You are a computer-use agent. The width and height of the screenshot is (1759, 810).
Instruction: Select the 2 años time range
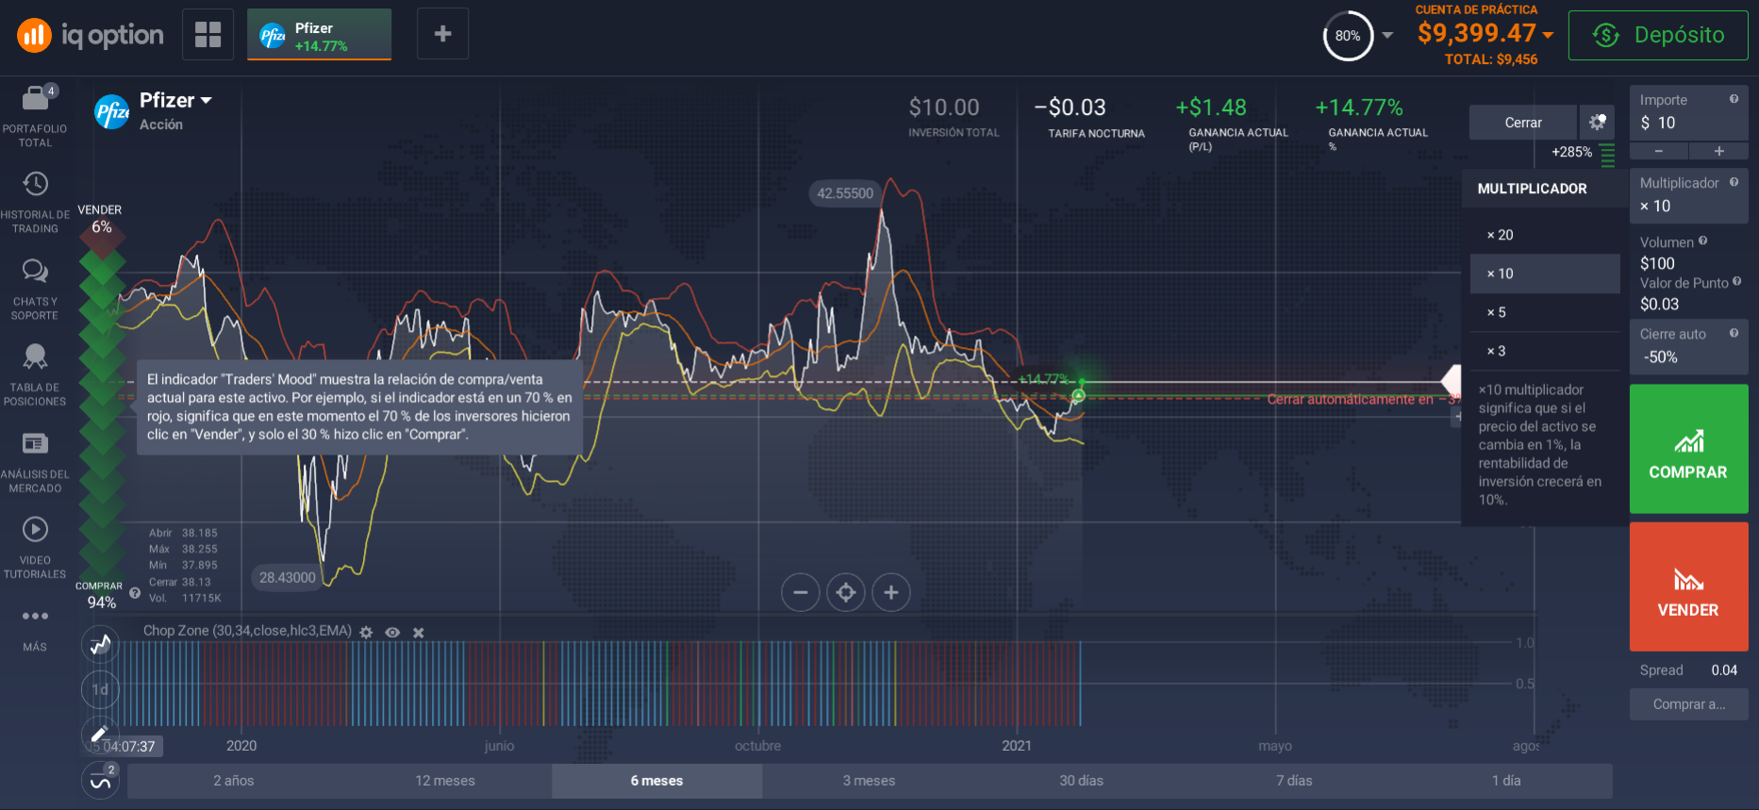point(233,781)
